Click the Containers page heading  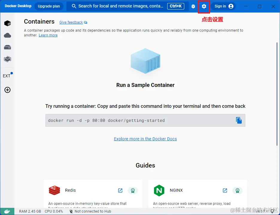(39, 21)
